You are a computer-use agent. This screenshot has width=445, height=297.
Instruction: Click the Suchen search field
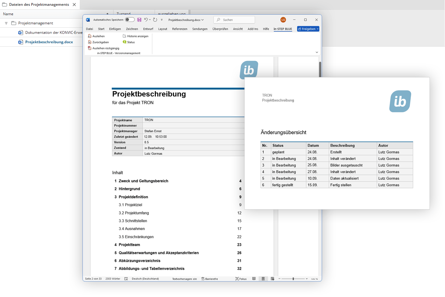pos(234,20)
